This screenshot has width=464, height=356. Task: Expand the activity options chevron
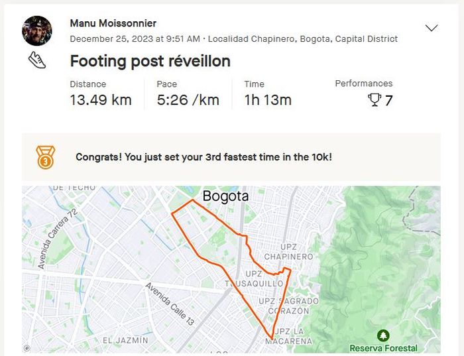432,28
